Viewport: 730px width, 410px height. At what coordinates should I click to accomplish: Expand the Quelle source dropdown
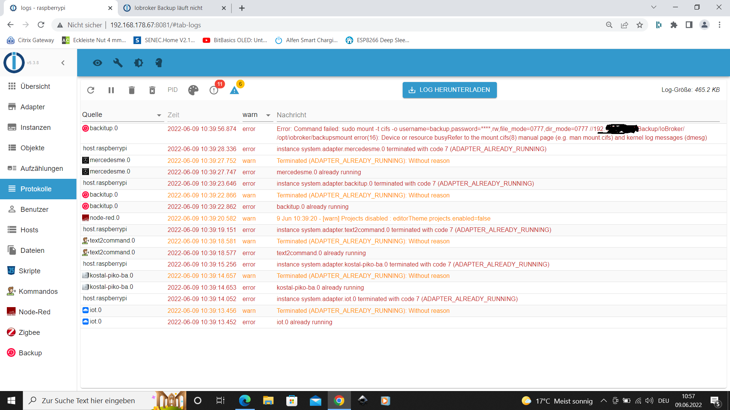(x=159, y=115)
